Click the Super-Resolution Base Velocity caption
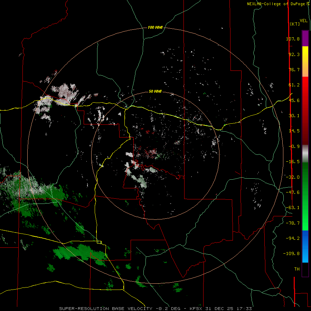Image resolution: width=311 pixels, height=311 pixels. [155, 309]
